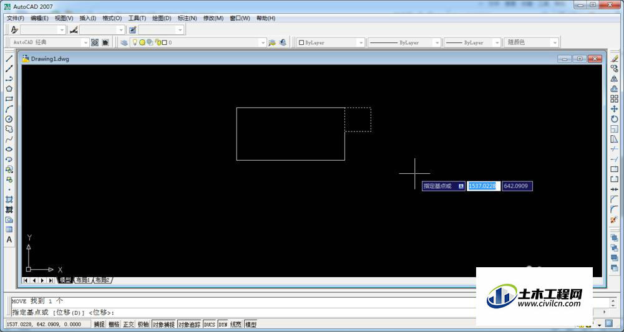This screenshot has height=332, width=624.
Task: Open the 随颜色 plot style dropdown
Action: (555, 42)
